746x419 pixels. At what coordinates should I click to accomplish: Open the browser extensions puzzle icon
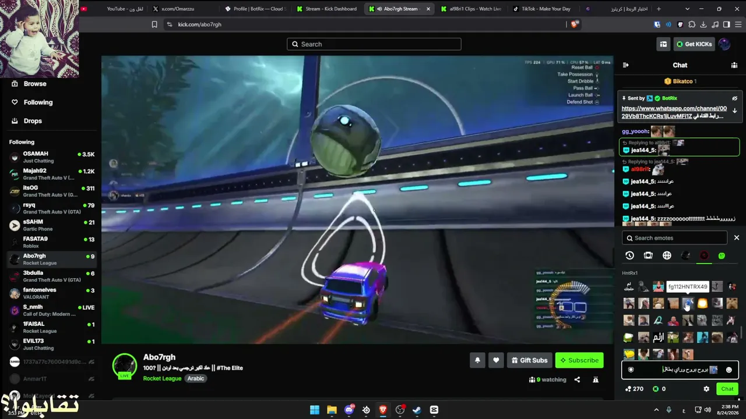click(692, 24)
